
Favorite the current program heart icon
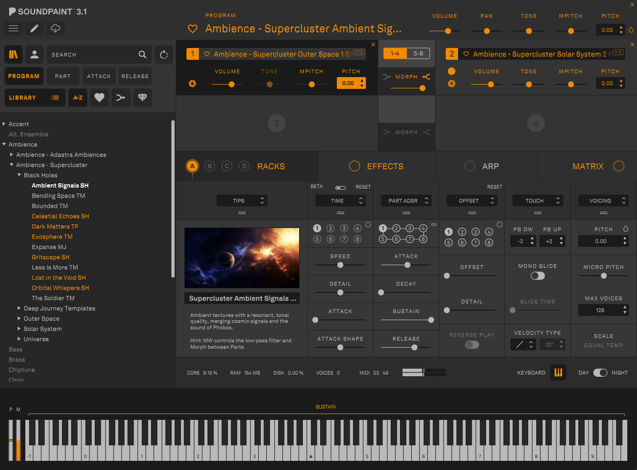click(x=192, y=29)
